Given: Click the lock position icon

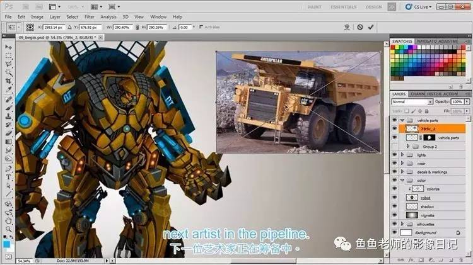Looking at the screenshot, I should click(x=420, y=111).
